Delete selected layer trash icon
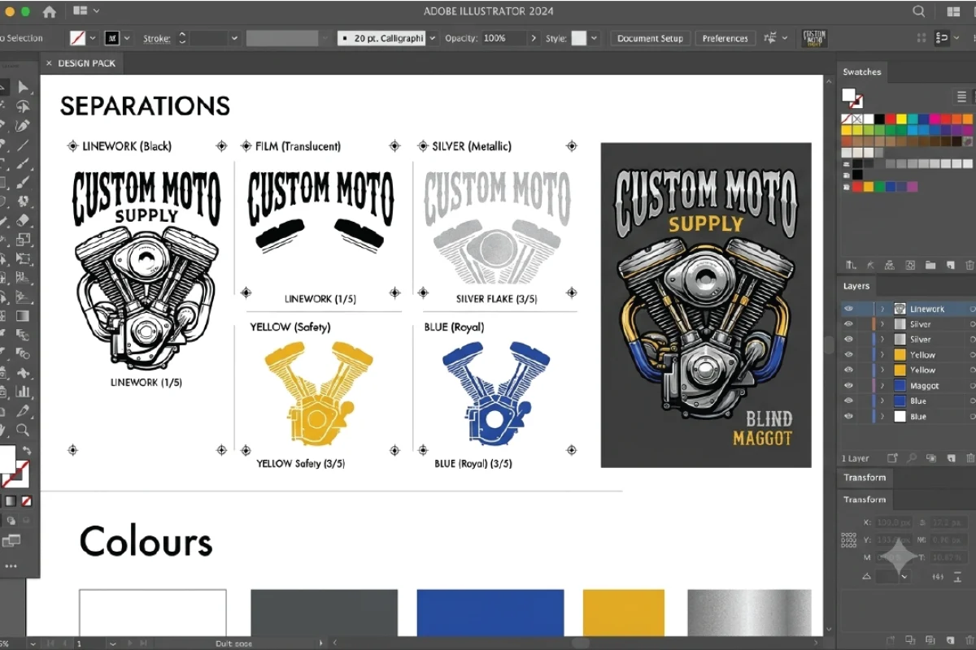 pyautogui.click(x=969, y=458)
